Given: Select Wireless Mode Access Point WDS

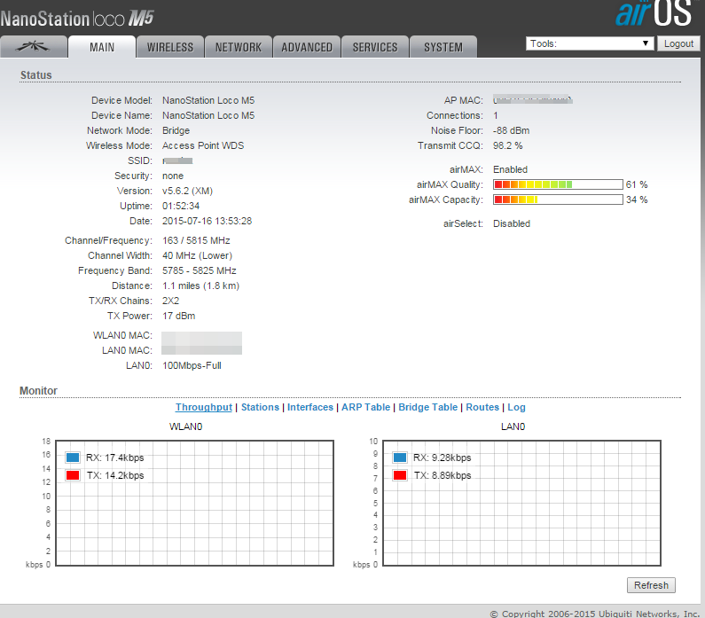Looking at the screenshot, I should [203, 145].
